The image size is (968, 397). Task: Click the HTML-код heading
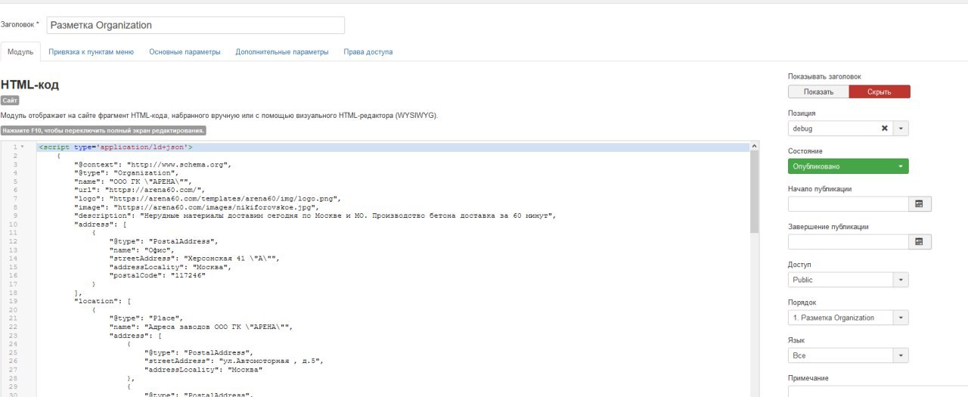(x=30, y=85)
